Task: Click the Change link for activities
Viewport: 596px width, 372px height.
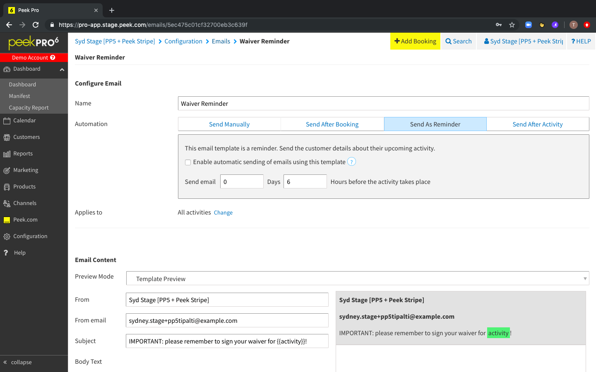Action: 223,213
